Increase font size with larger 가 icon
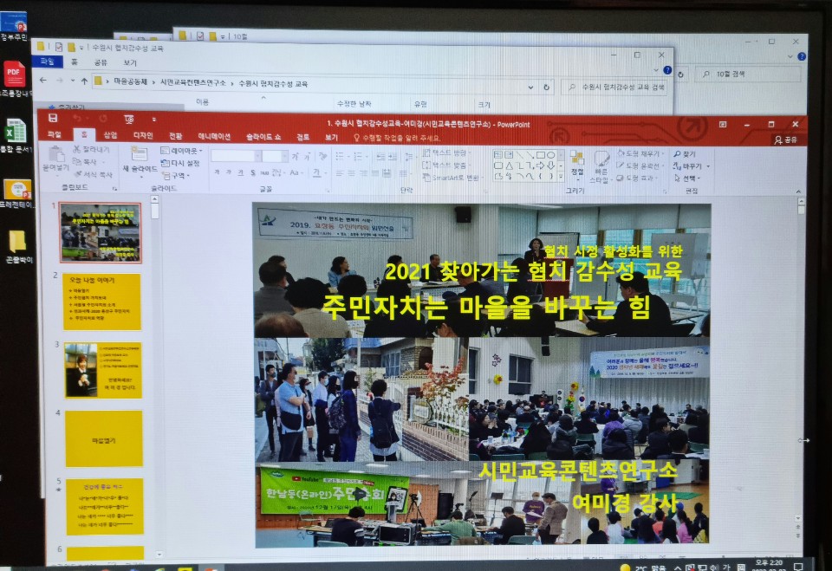This screenshot has width=832, height=571. click(x=295, y=156)
